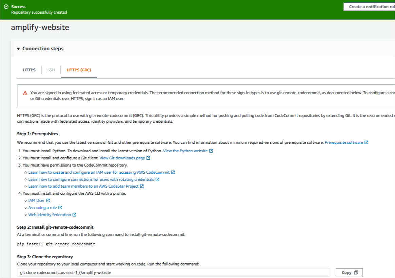The image size is (395, 278).
Task: Copy the git clone command
Action: [349, 273]
